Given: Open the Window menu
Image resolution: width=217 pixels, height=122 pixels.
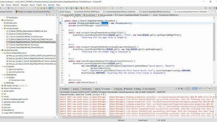Looking at the screenshot, I should point(51,5).
